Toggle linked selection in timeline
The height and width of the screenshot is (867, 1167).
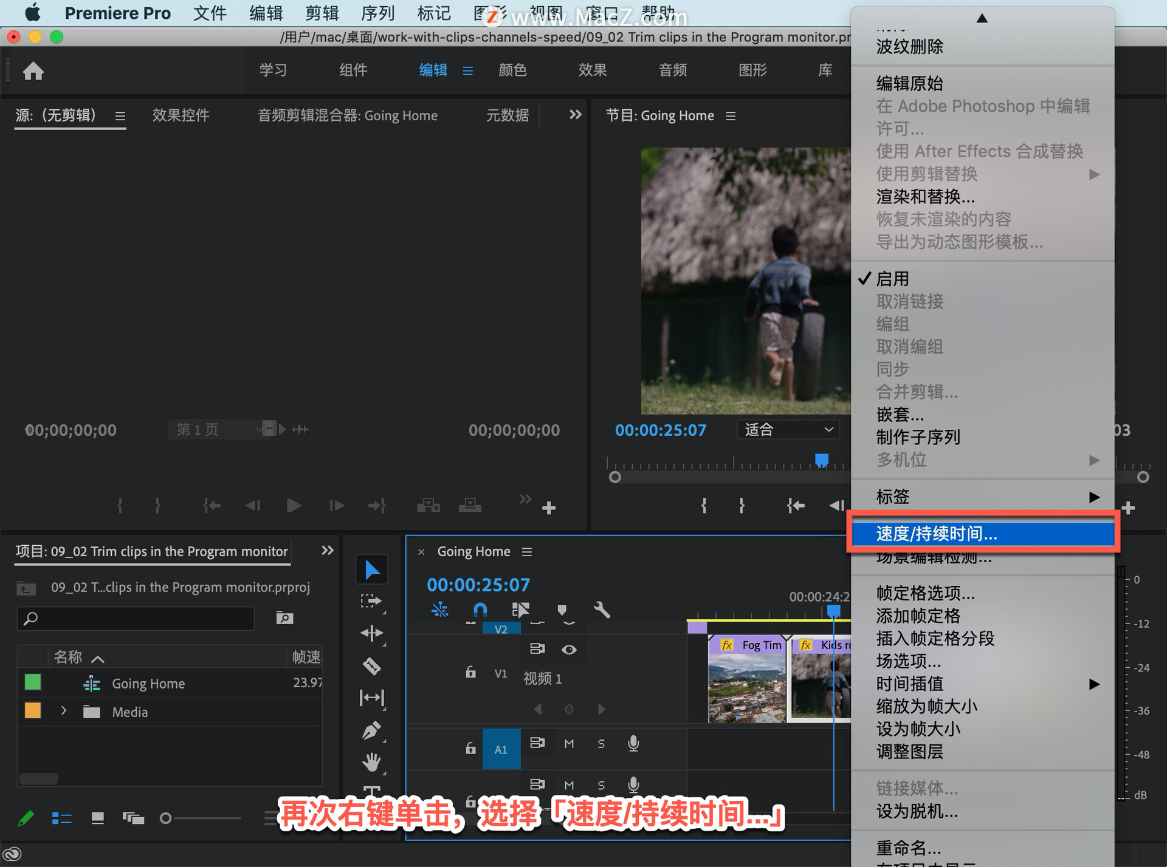pyautogui.click(x=520, y=610)
